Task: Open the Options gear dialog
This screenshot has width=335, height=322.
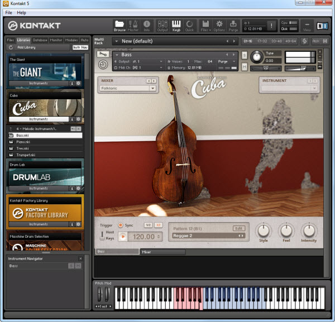Action: [219, 26]
